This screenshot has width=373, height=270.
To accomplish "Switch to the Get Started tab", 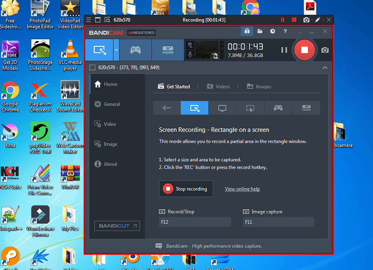I will [174, 86].
